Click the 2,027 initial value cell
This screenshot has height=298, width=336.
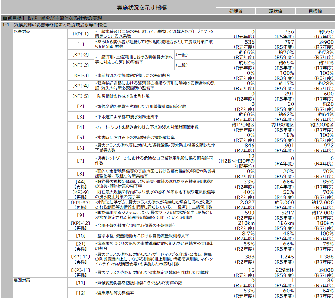coord(236,205)
